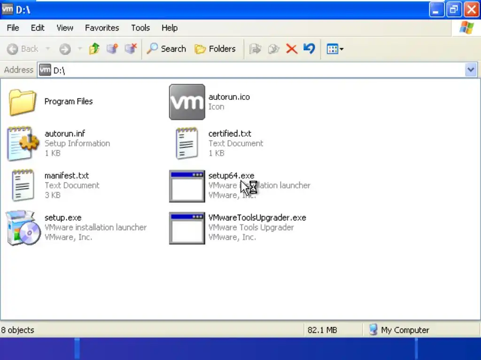Click the Disconnect Network Drive toolbar icon
The height and width of the screenshot is (360, 481).
click(x=131, y=49)
